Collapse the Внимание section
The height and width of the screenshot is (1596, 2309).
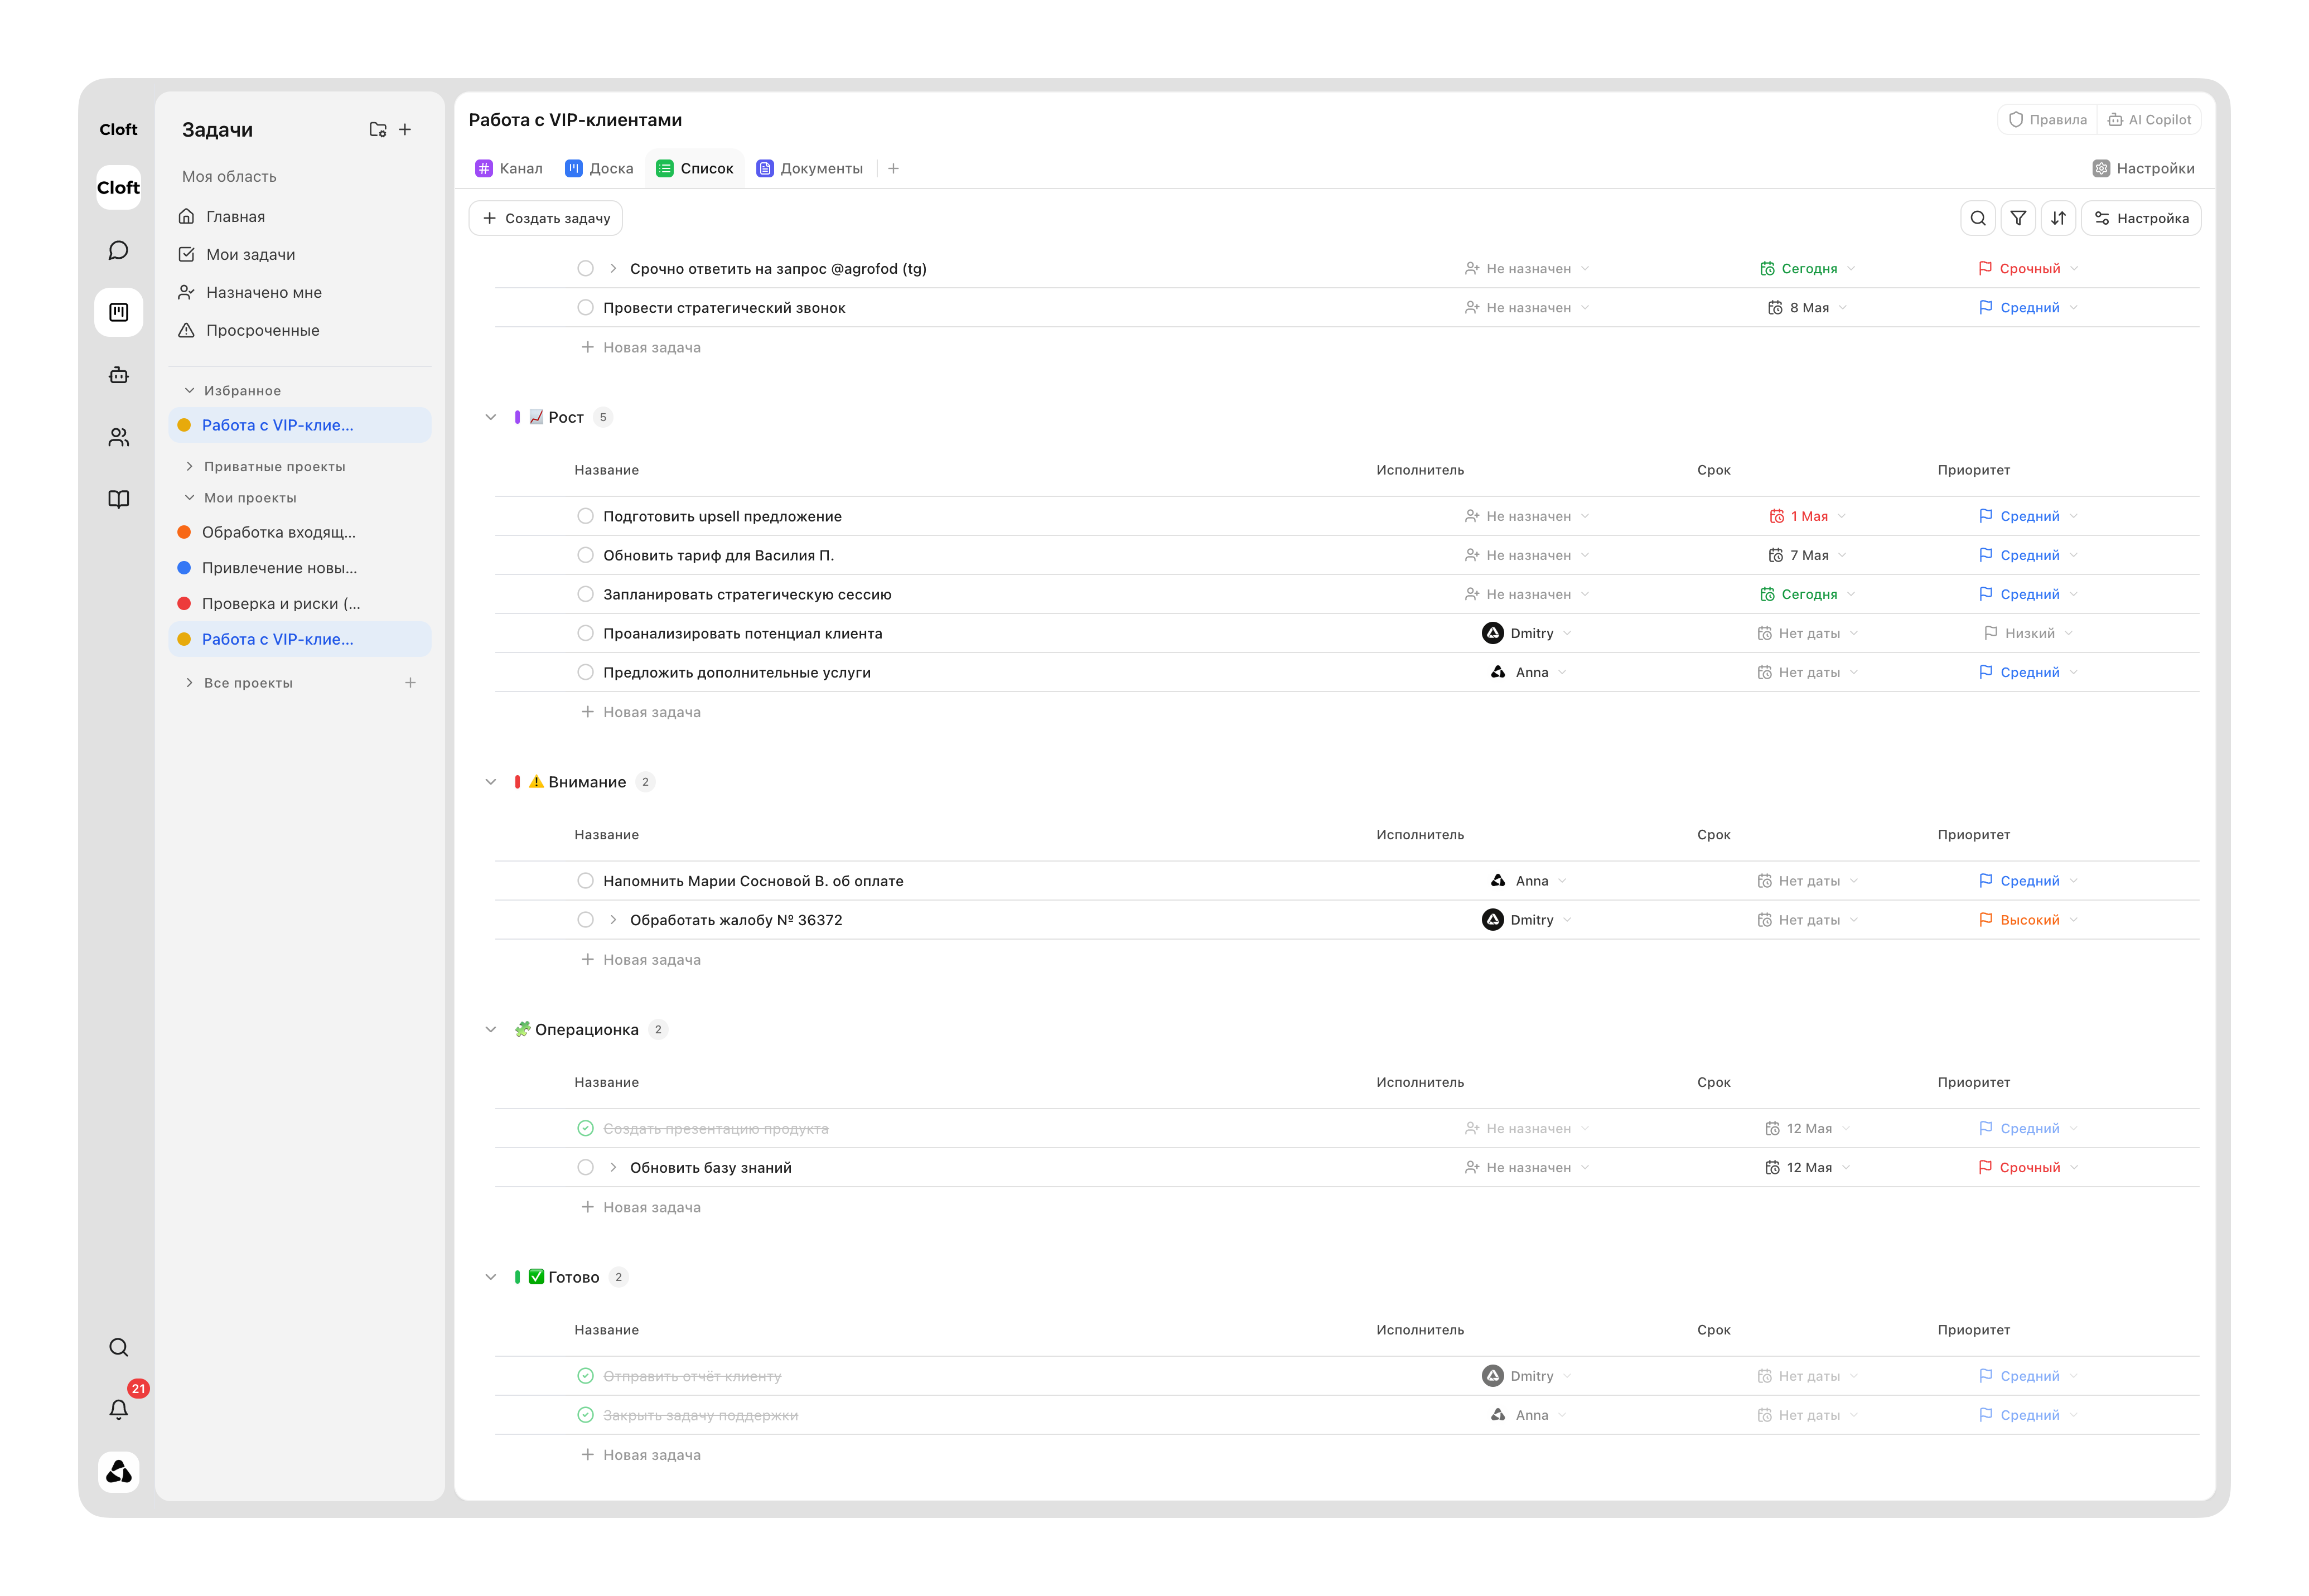click(x=490, y=781)
